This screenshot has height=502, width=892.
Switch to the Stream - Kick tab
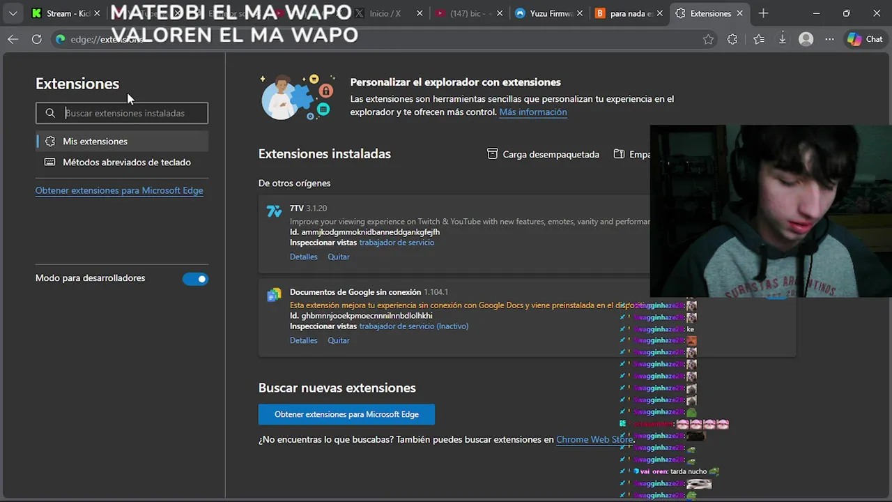point(65,13)
